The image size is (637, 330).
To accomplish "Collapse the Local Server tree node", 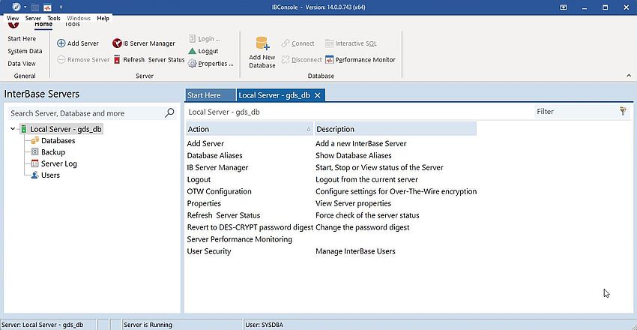I will [x=13, y=129].
